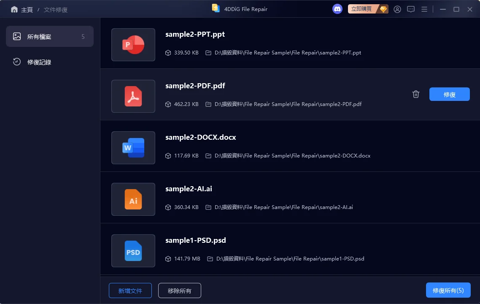This screenshot has width=480, height=304.
Task: Click the 立即購買 buy now button
Action: pos(368,9)
